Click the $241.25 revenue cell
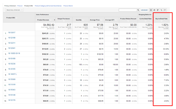Screen dimensions: 176x109 coord(45,33)
